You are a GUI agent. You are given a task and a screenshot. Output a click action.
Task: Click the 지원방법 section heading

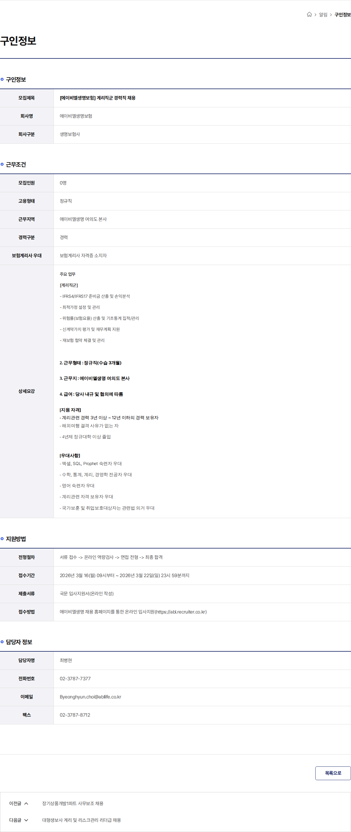click(16, 539)
